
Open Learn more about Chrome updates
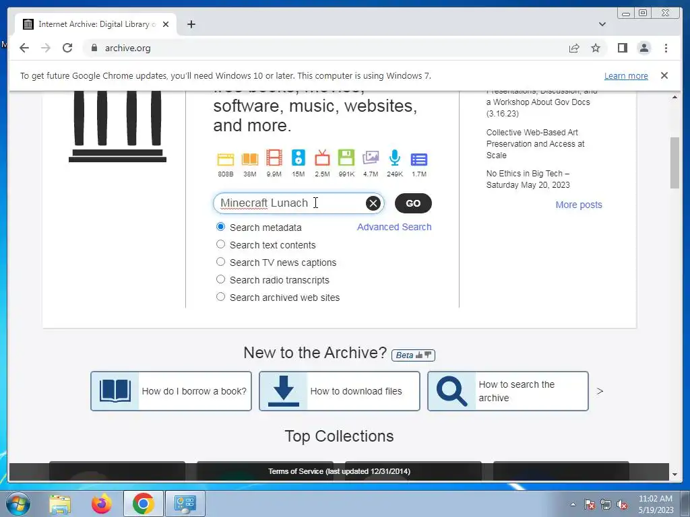click(626, 75)
